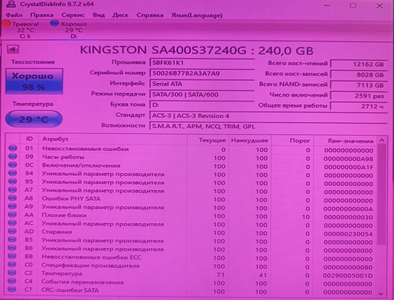394x300 pixels.
Task: Go to previous disk with left arrow
Action: (x=12, y=49)
